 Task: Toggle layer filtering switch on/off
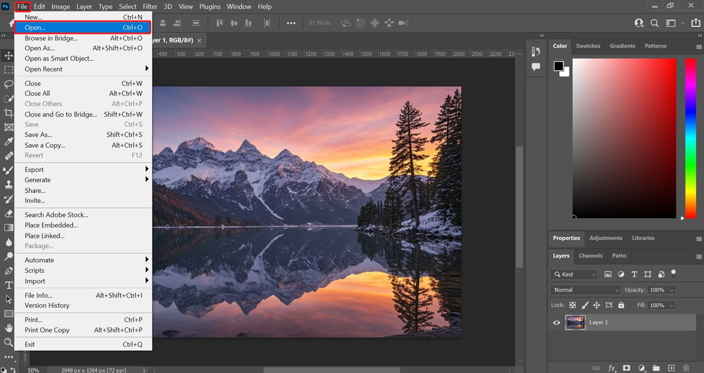click(x=674, y=273)
